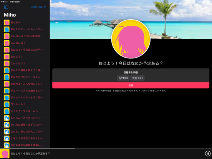Open 他にも便利な機能を準備し message

pos(25,145)
